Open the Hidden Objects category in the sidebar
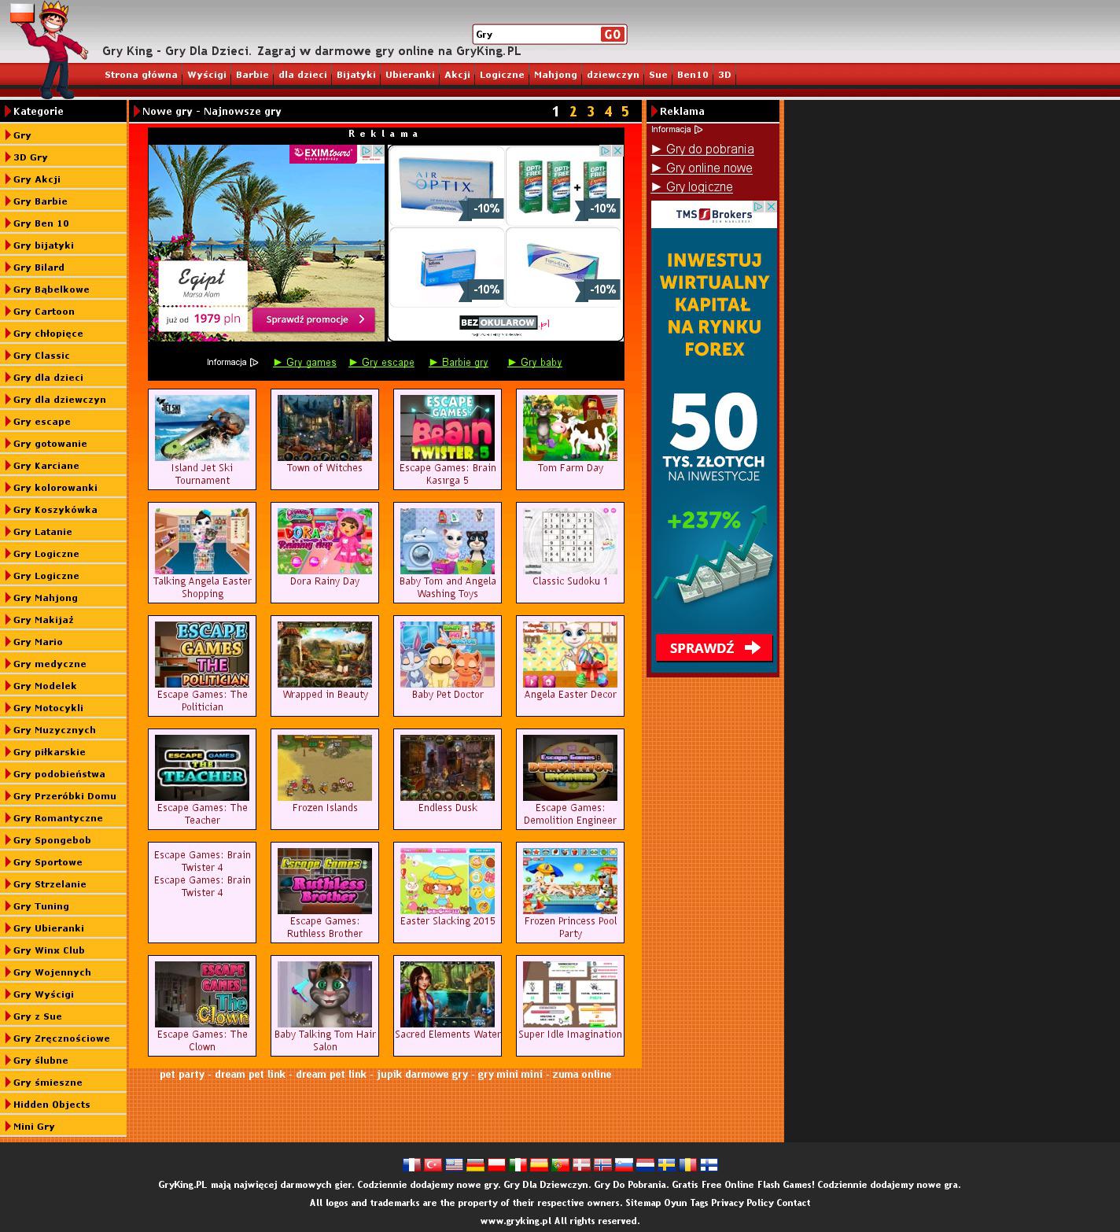 click(51, 1105)
